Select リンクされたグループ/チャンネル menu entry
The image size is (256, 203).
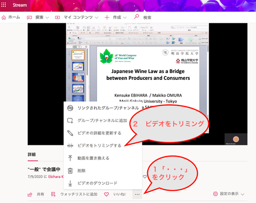click(103, 108)
